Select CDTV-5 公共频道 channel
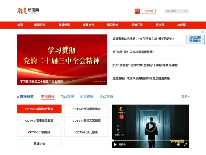The width and height of the screenshot is (206, 155). [39, 132]
